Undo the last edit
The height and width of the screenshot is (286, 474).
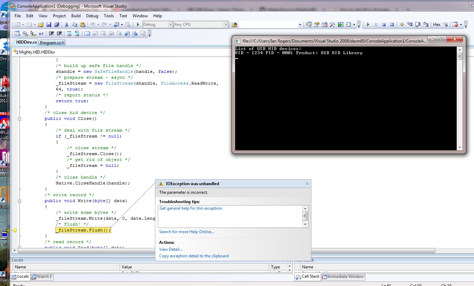click(92, 25)
